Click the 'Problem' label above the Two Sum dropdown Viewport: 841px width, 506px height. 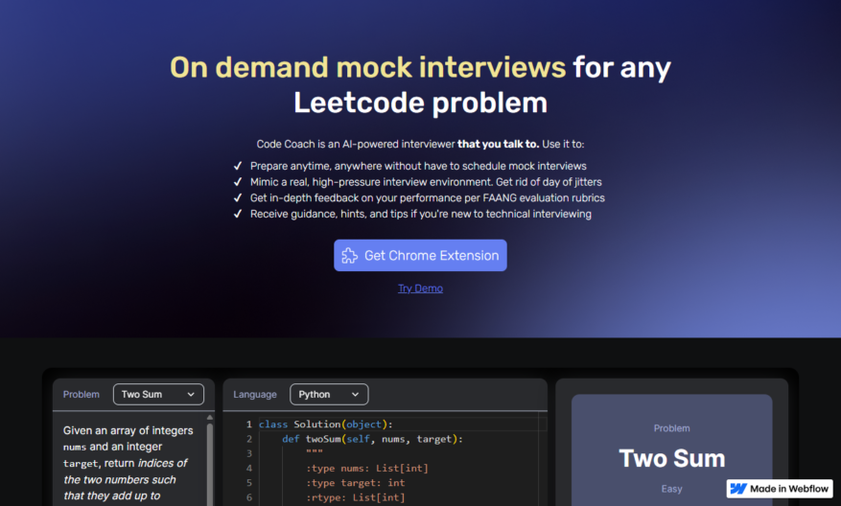(x=81, y=395)
